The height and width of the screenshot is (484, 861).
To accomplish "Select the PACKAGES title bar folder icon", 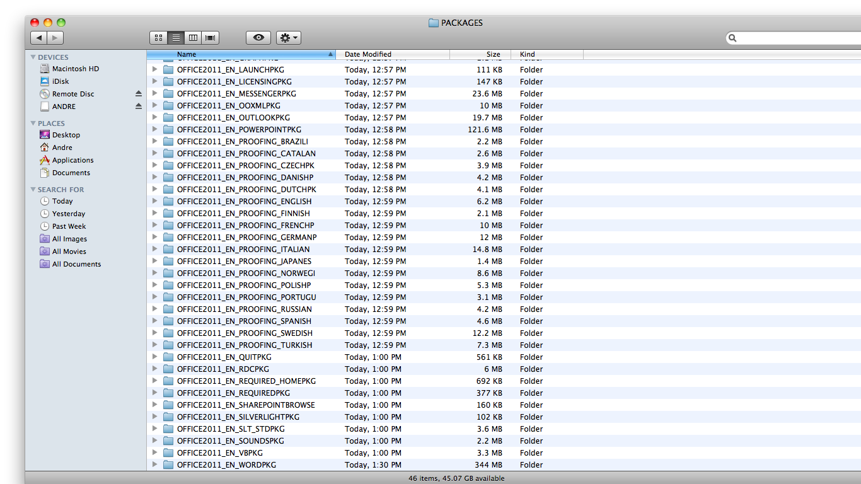I will point(434,23).
